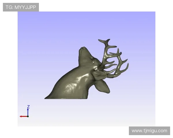Select the red X-axis arrow
The height and width of the screenshot is (138, 173).
(23, 116)
